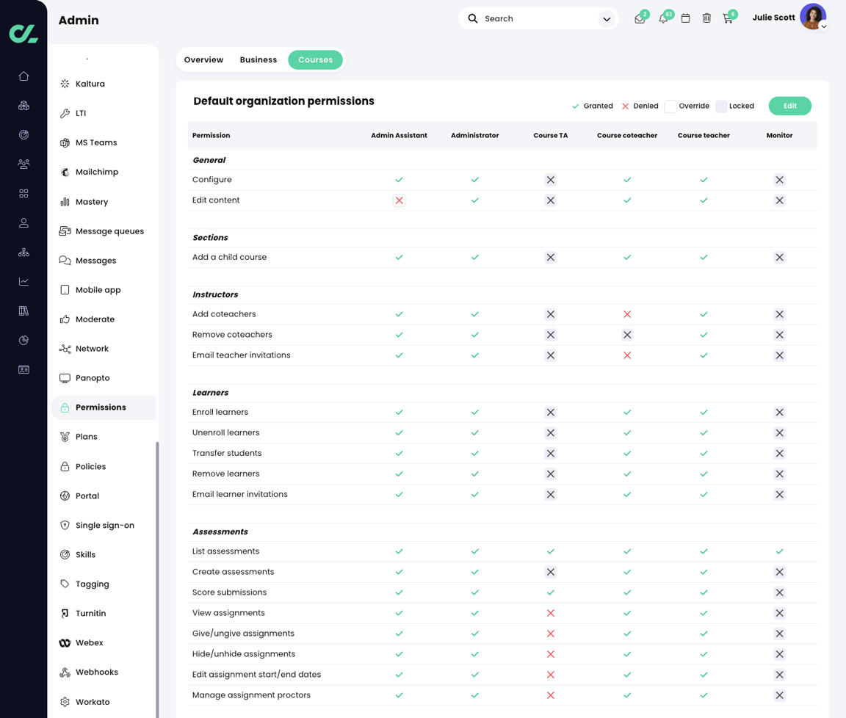Click the trash icon in the top bar
The width and height of the screenshot is (846, 718).
tap(706, 18)
